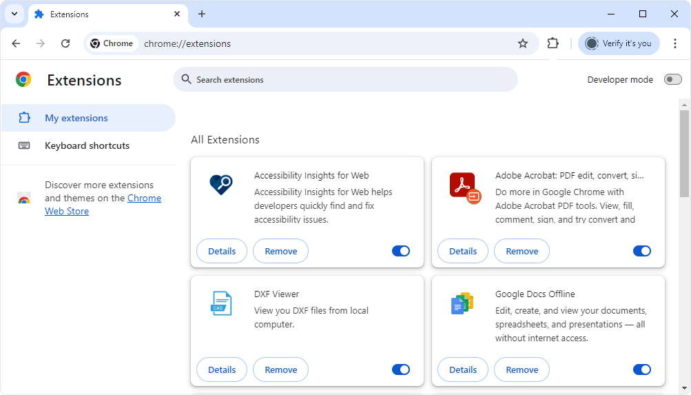
Task: Select My extensions in sidebar
Action: 89,118
